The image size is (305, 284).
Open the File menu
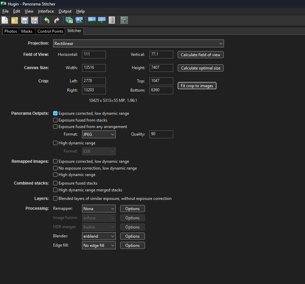(x=5, y=11)
